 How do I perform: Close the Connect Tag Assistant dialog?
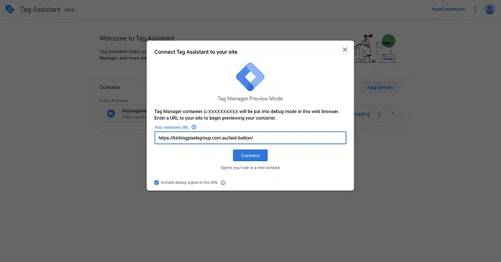coord(345,50)
